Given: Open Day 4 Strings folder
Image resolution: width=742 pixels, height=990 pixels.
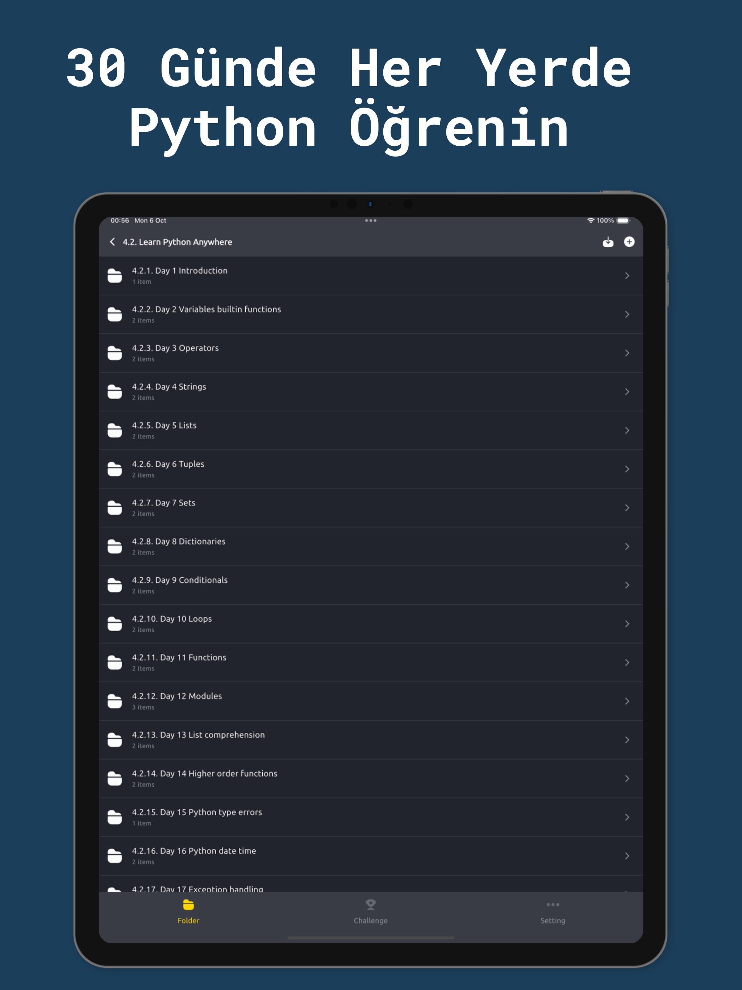Looking at the screenshot, I should click(x=169, y=387).
